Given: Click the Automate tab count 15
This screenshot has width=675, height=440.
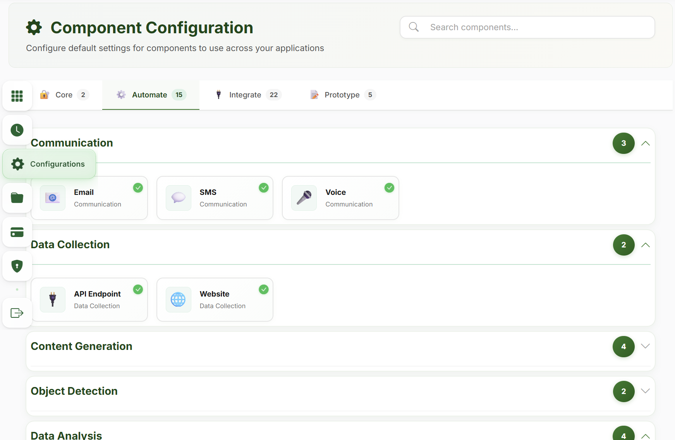Looking at the screenshot, I should [179, 95].
